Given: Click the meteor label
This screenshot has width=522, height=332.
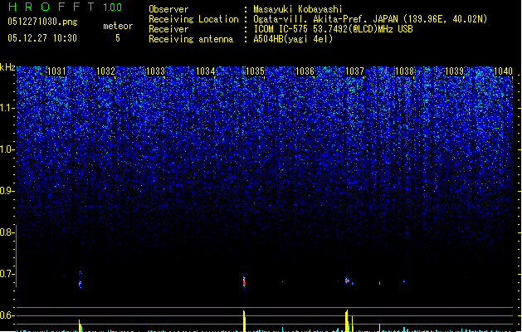Looking at the screenshot, I should 118,26.
